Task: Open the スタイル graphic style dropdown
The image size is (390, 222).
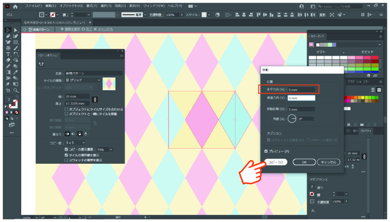Action: pyautogui.click(x=209, y=15)
